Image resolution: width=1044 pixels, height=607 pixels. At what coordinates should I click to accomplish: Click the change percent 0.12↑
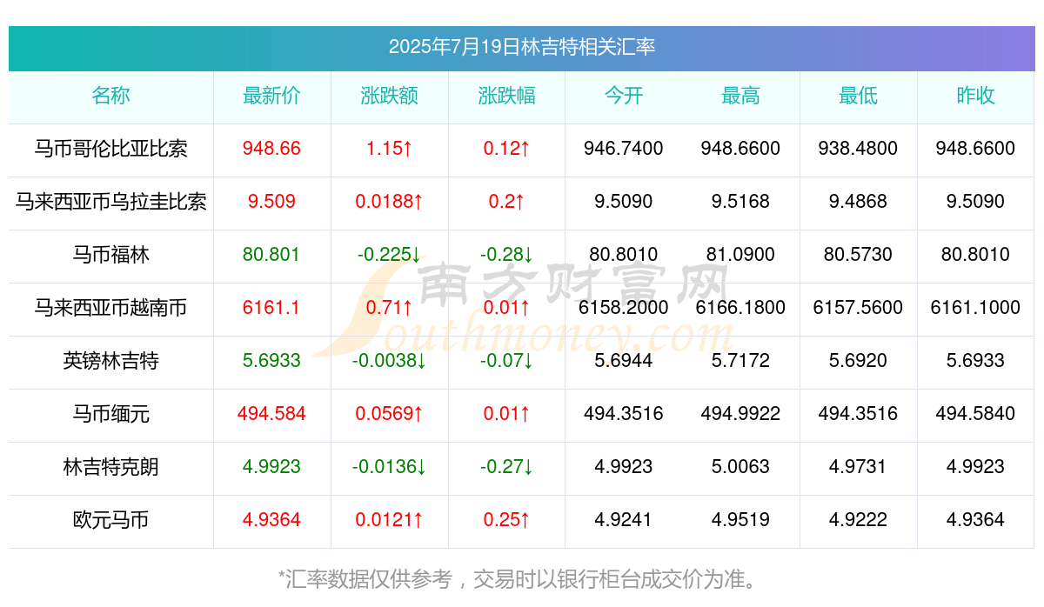(506, 149)
